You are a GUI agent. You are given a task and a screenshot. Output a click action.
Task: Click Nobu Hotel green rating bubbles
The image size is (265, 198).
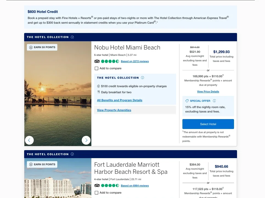coord(110,61)
